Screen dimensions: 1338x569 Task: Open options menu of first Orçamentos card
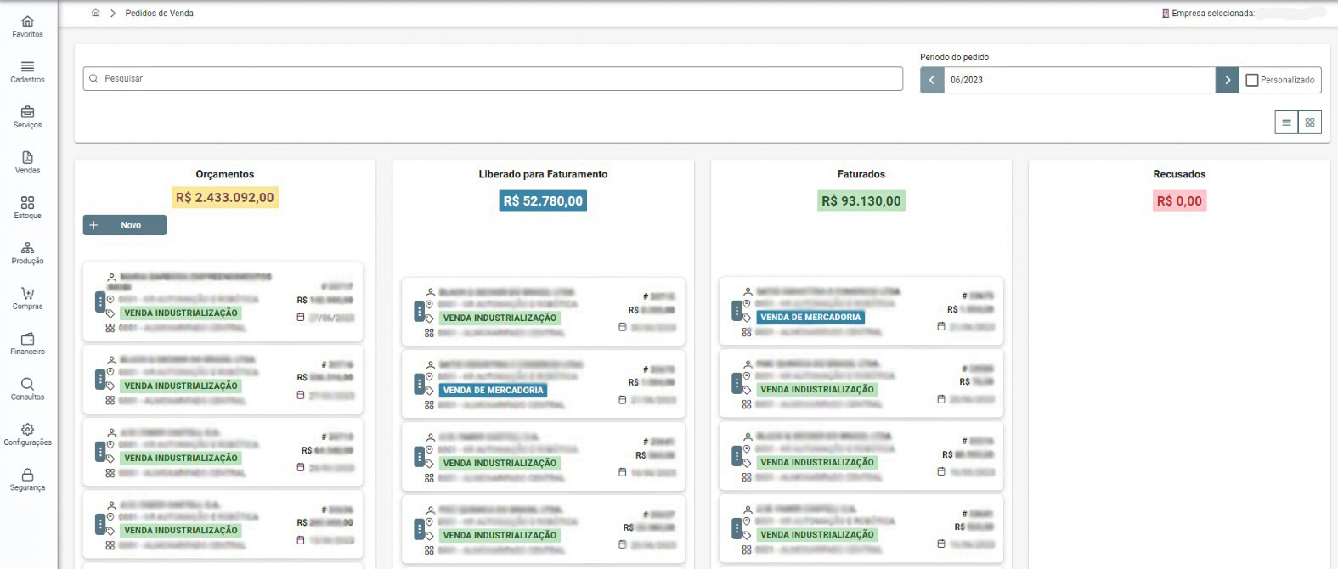click(x=100, y=301)
